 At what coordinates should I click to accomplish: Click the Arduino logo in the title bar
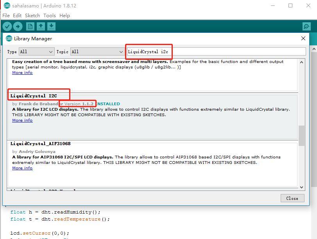7,5
